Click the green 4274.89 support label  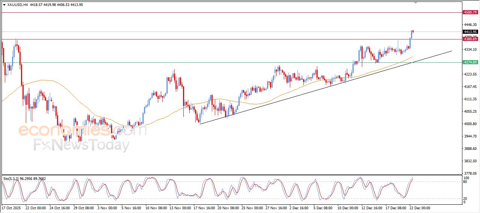[470, 62]
